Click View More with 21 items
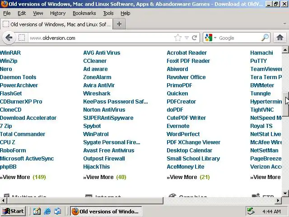This screenshot has height=217, width=289. [x=188, y=177]
